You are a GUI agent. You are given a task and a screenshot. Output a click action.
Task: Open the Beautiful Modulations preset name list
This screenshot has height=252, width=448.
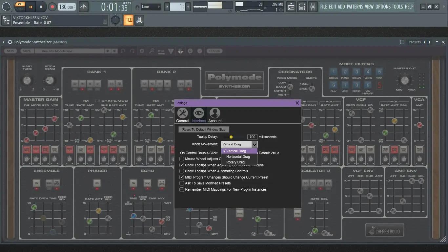click(x=69, y=51)
